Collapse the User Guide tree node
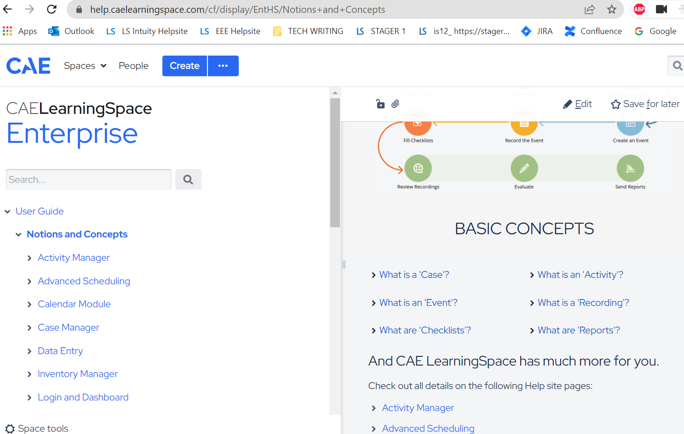This screenshot has height=434, width=684. point(7,211)
